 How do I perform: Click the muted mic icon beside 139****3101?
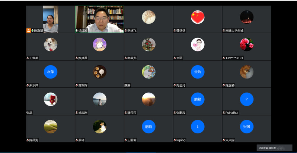pyautogui.click(x=224, y=58)
